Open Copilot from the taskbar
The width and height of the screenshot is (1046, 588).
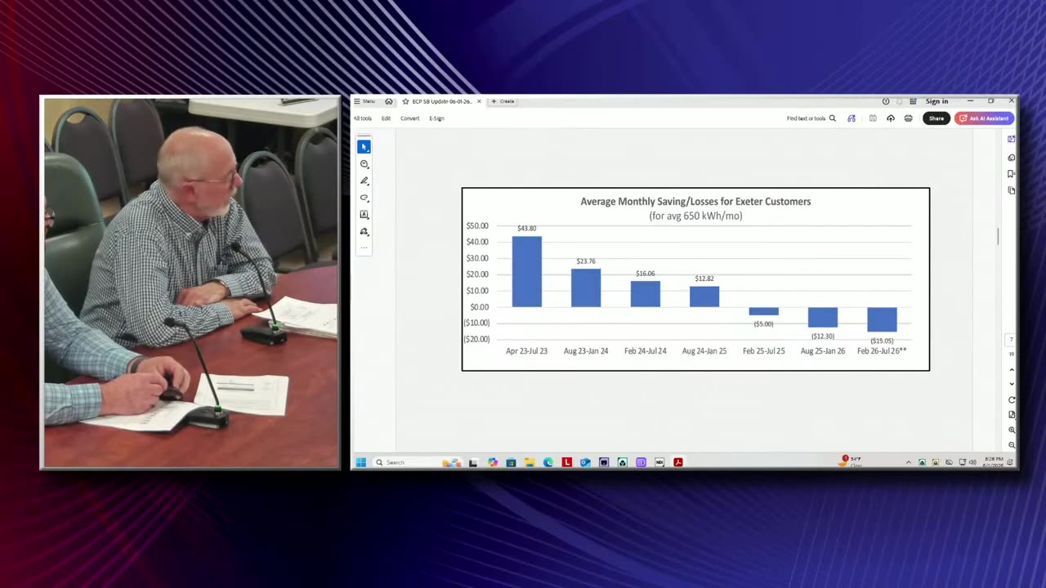click(x=493, y=462)
